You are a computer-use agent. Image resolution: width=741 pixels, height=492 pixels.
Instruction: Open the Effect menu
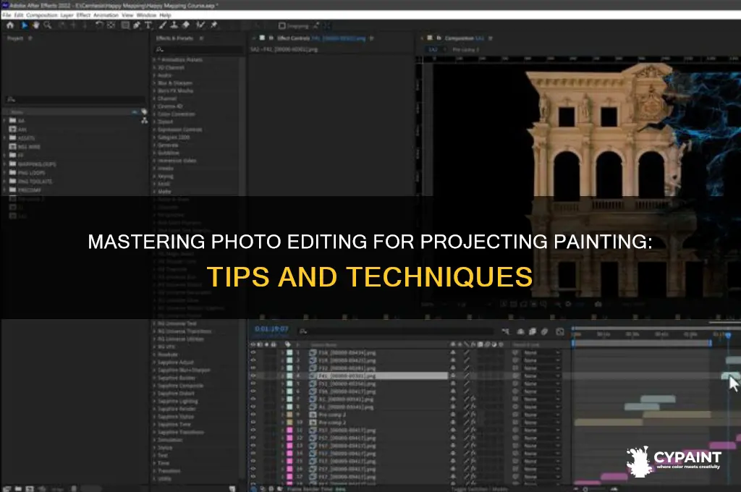point(83,15)
